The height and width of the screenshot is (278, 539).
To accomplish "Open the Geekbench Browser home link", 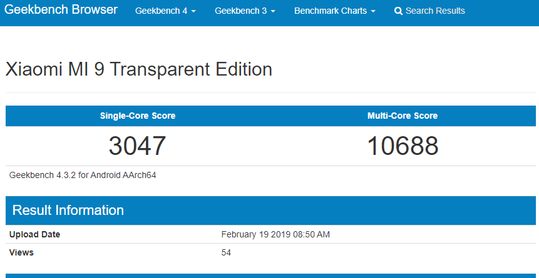I will pos(61,10).
